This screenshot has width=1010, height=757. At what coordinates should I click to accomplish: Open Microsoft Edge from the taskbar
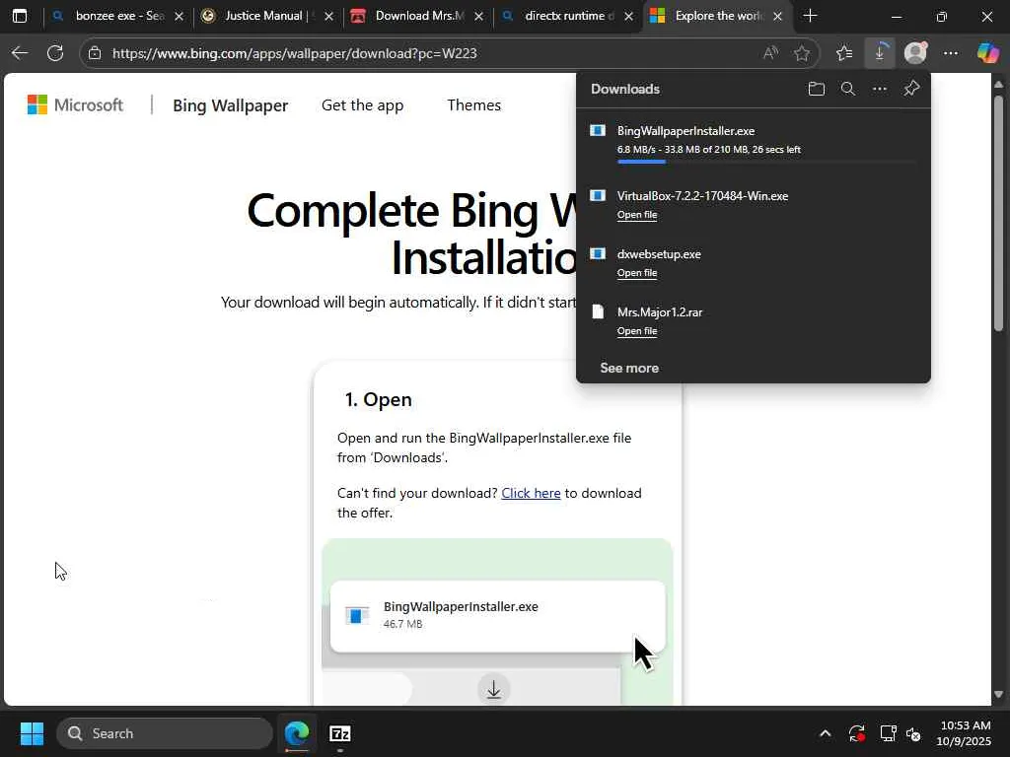coord(297,733)
